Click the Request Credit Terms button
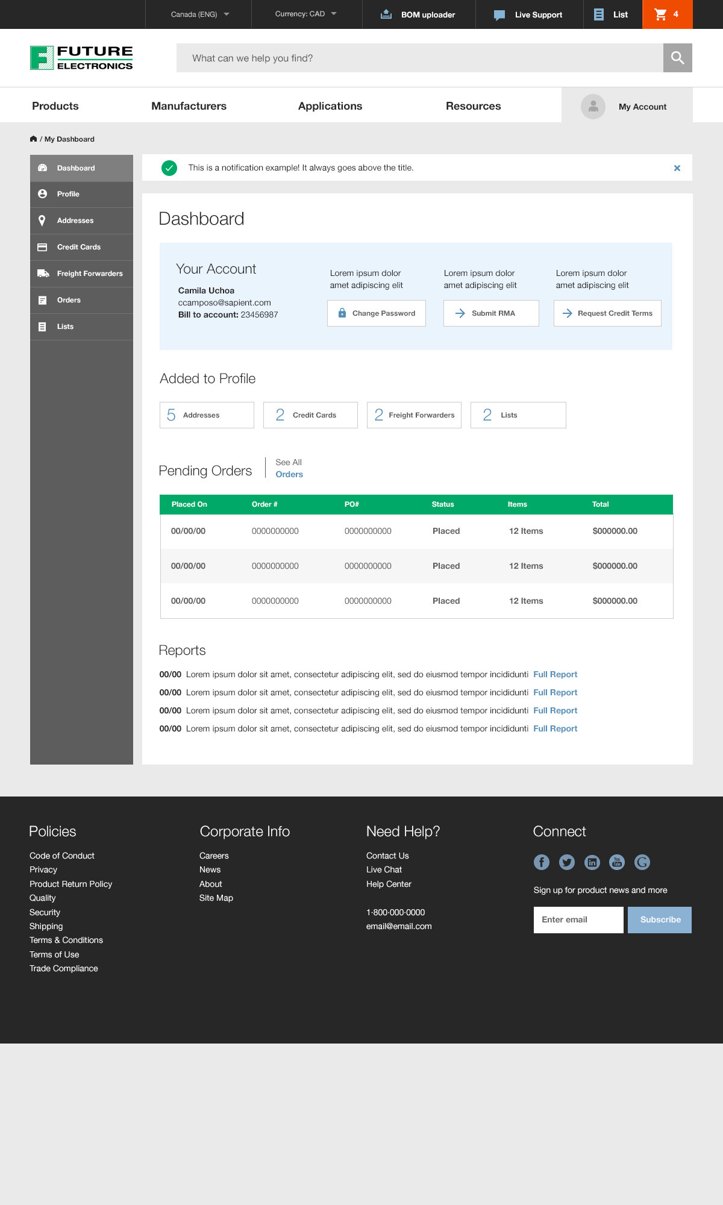Image resolution: width=723 pixels, height=1205 pixels. coord(607,313)
